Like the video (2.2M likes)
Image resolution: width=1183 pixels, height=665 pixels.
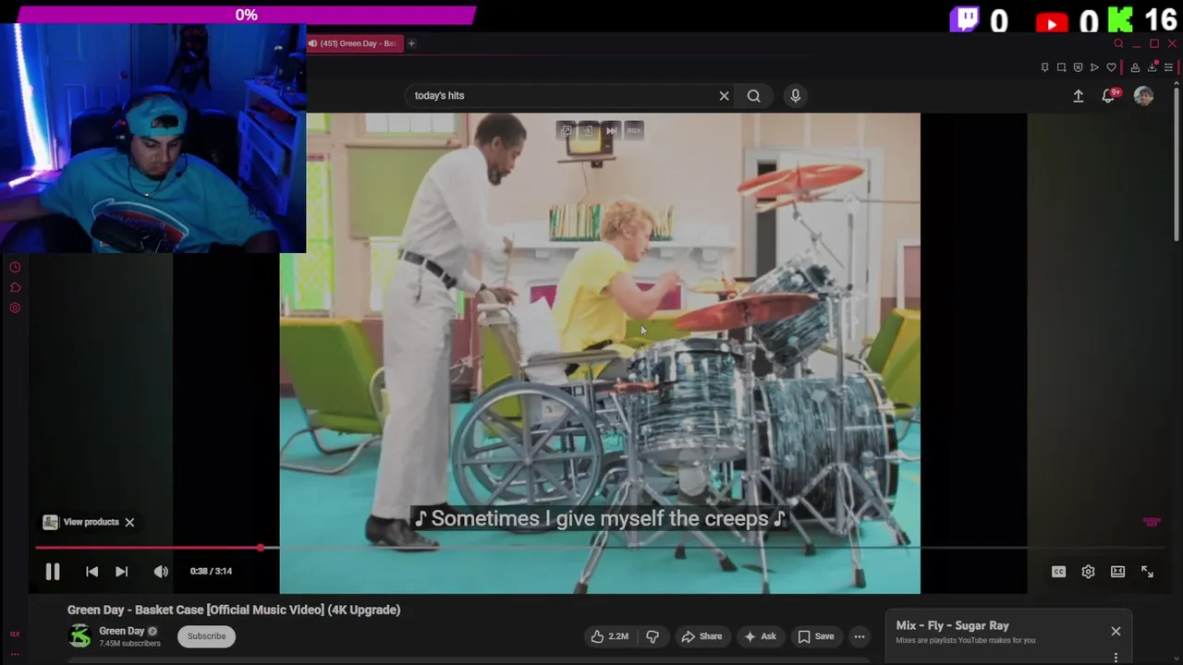point(610,636)
